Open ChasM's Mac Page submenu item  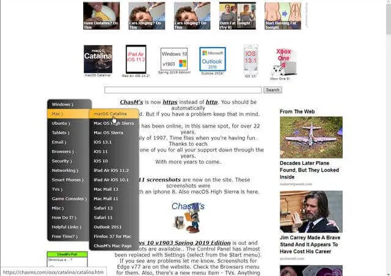[114, 246]
